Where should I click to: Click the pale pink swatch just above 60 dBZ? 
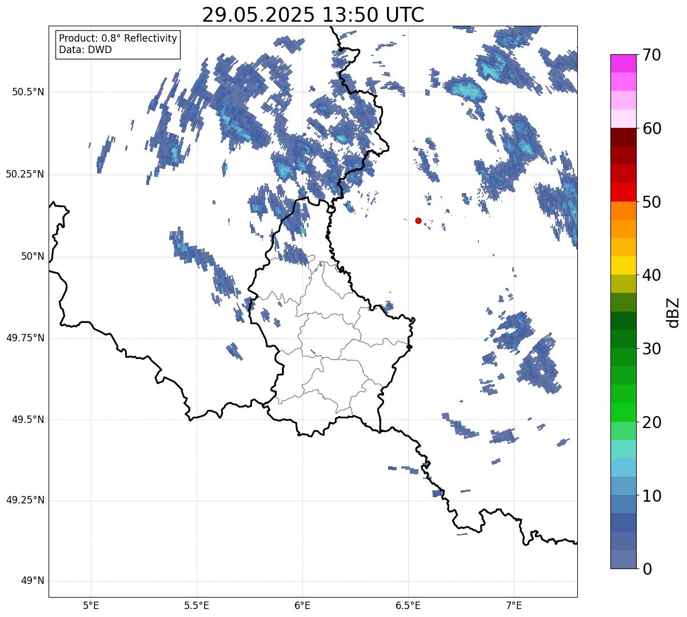point(624,119)
